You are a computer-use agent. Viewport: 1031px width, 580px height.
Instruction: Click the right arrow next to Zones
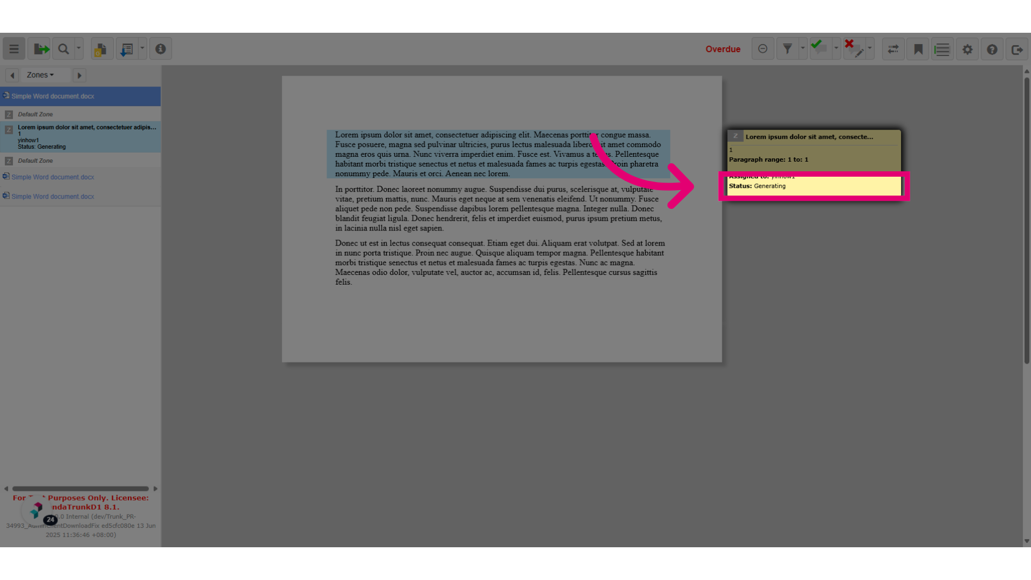(x=79, y=76)
